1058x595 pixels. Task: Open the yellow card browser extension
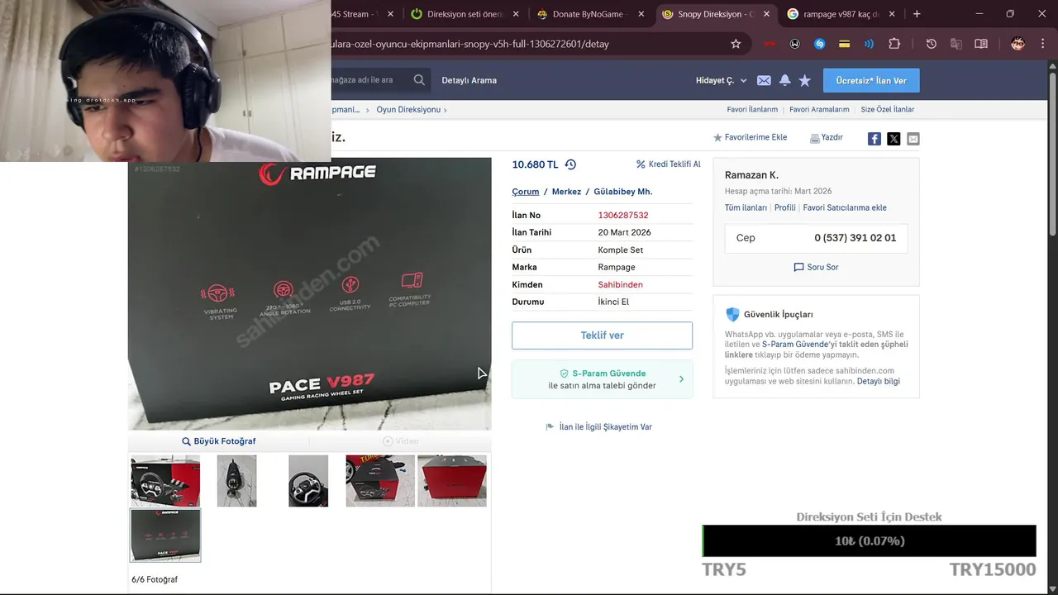click(x=844, y=44)
